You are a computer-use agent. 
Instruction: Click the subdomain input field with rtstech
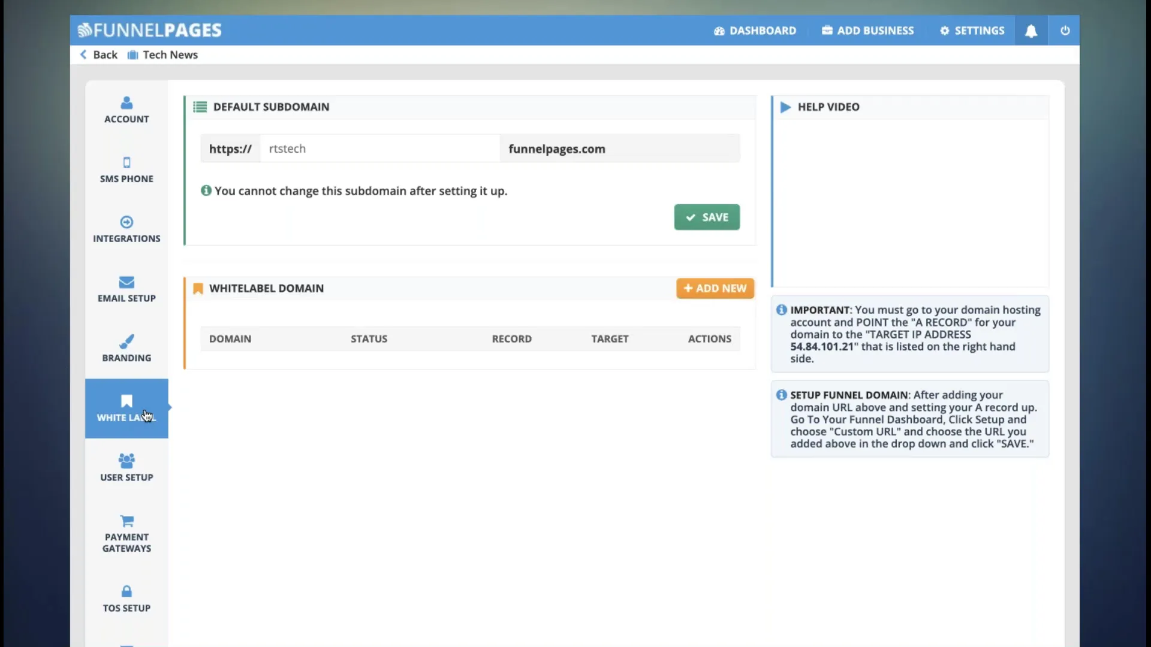click(380, 149)
